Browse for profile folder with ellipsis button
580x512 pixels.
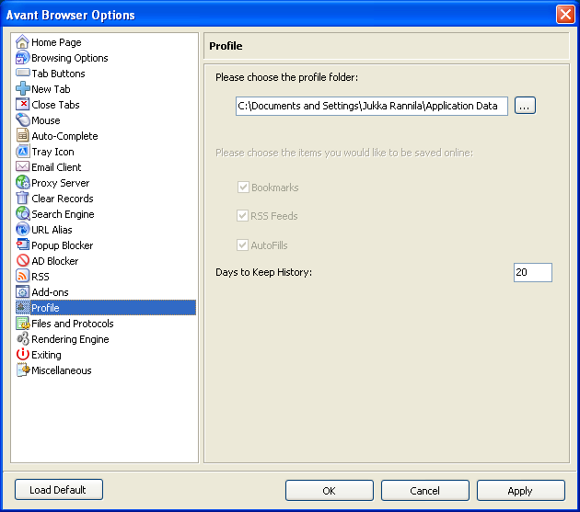pos(525,106)
